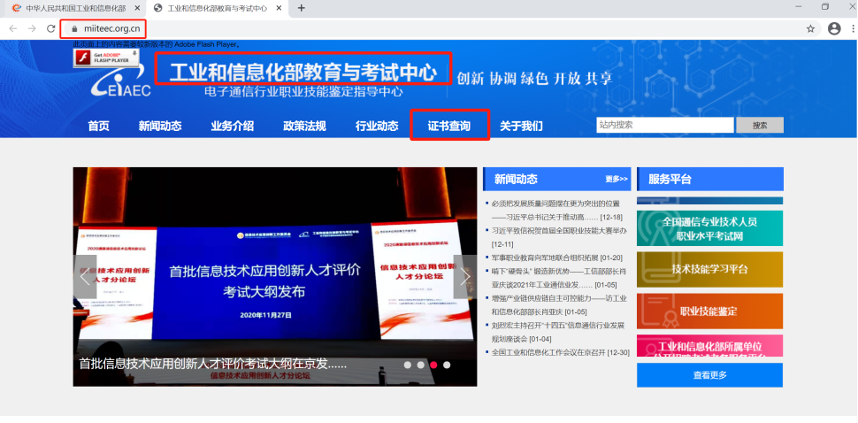This screenshot has height=423, width=858.
Task: Reload the page with the refresh icon
Action: point(51,28)
